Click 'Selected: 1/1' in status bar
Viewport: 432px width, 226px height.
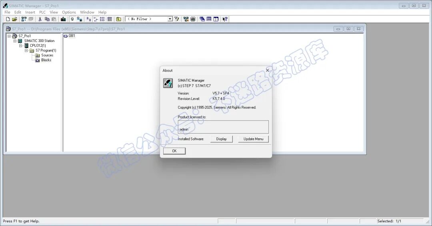pos(389,221)
